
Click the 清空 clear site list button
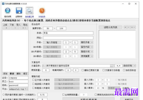click(25, 73)
